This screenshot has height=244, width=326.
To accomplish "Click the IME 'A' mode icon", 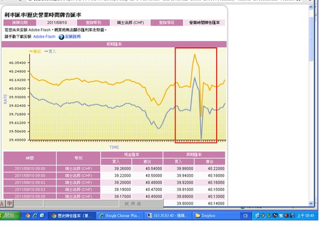I will (x=2, y=204).
